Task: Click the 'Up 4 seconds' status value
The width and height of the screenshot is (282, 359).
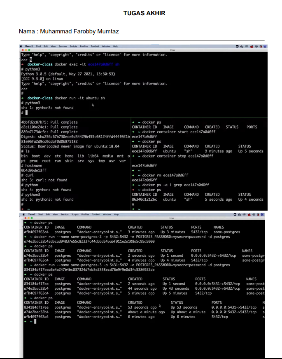Action: 251,199
